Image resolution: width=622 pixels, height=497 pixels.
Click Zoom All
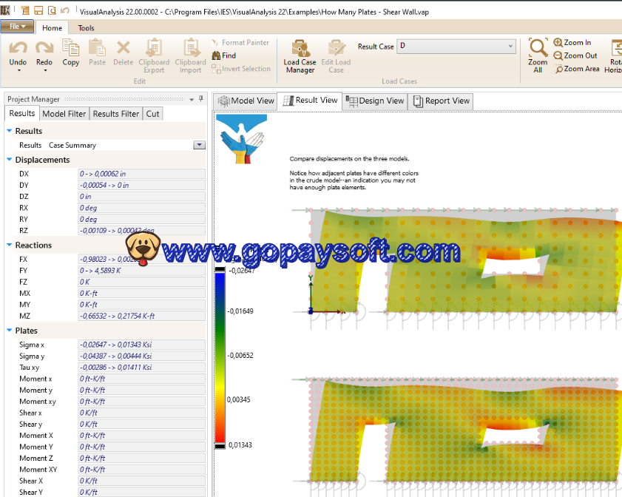(538, 56)
